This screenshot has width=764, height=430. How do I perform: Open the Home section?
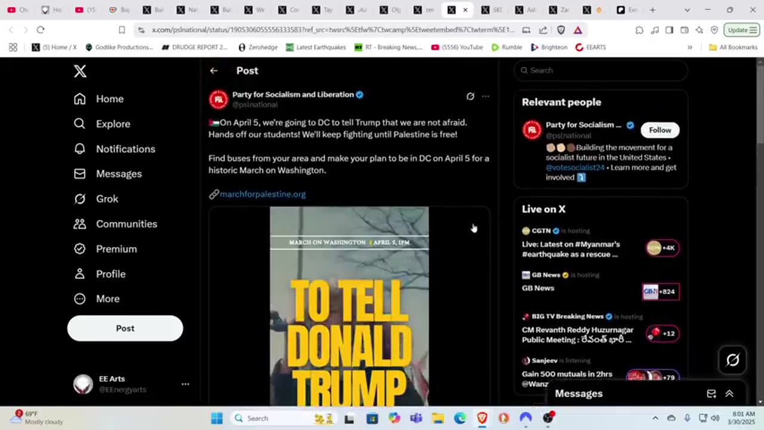tap(98, 99)
